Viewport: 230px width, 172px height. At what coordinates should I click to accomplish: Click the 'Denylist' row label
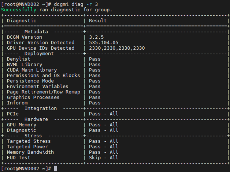pos(19,59)
